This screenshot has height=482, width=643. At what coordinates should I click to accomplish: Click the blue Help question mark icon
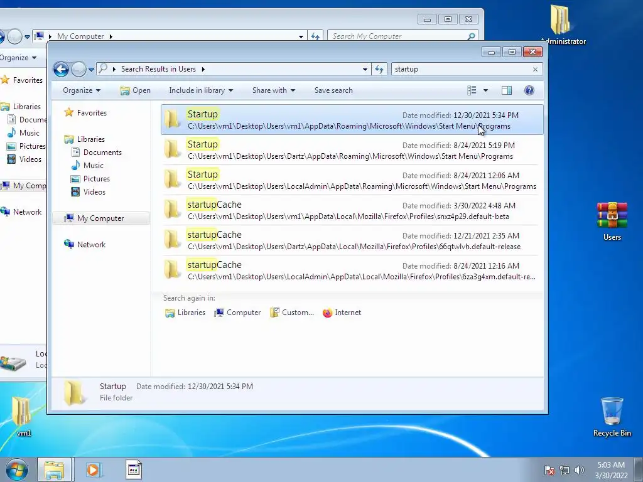pos(529,90)
